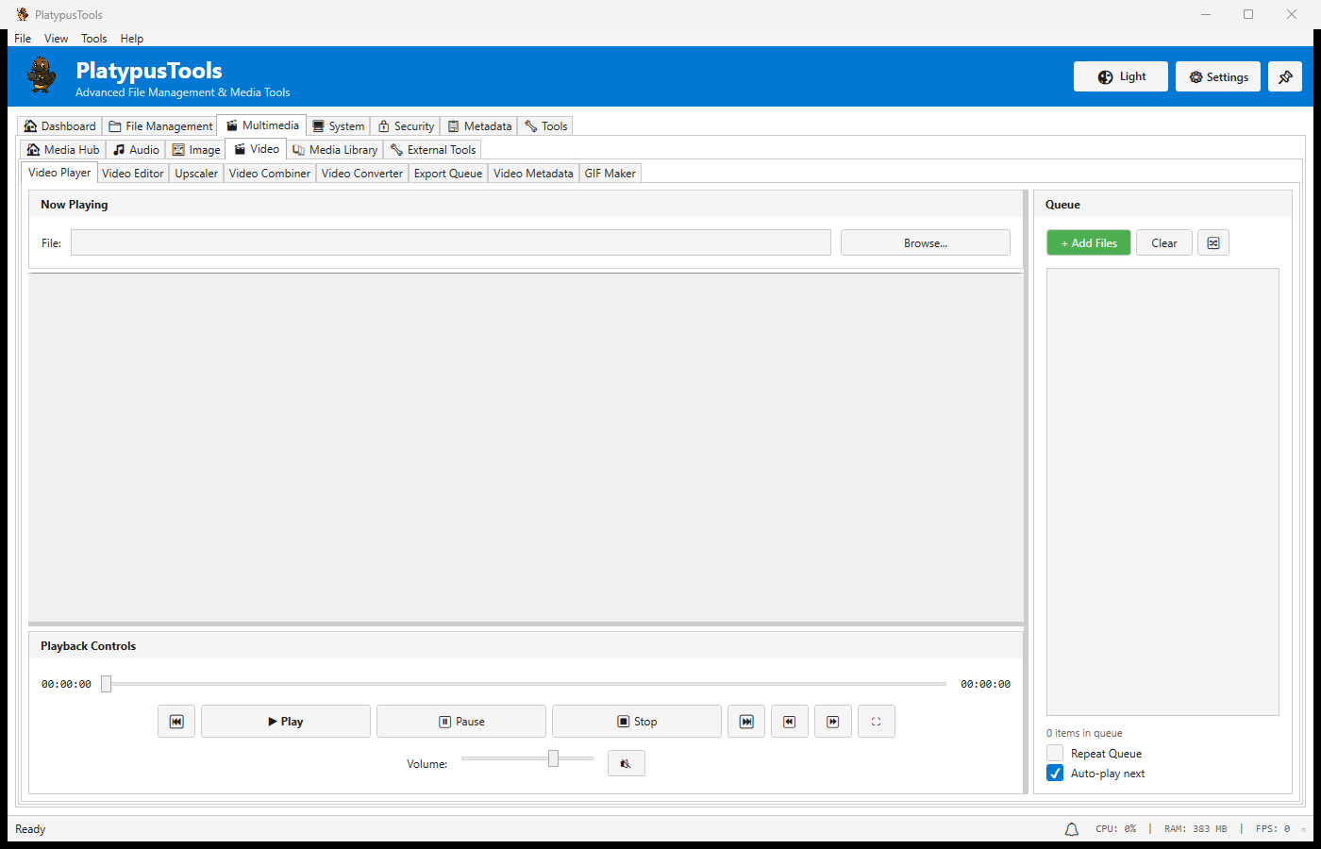
Task: Toggle Light theme mode
Action: pos(1120,76)
